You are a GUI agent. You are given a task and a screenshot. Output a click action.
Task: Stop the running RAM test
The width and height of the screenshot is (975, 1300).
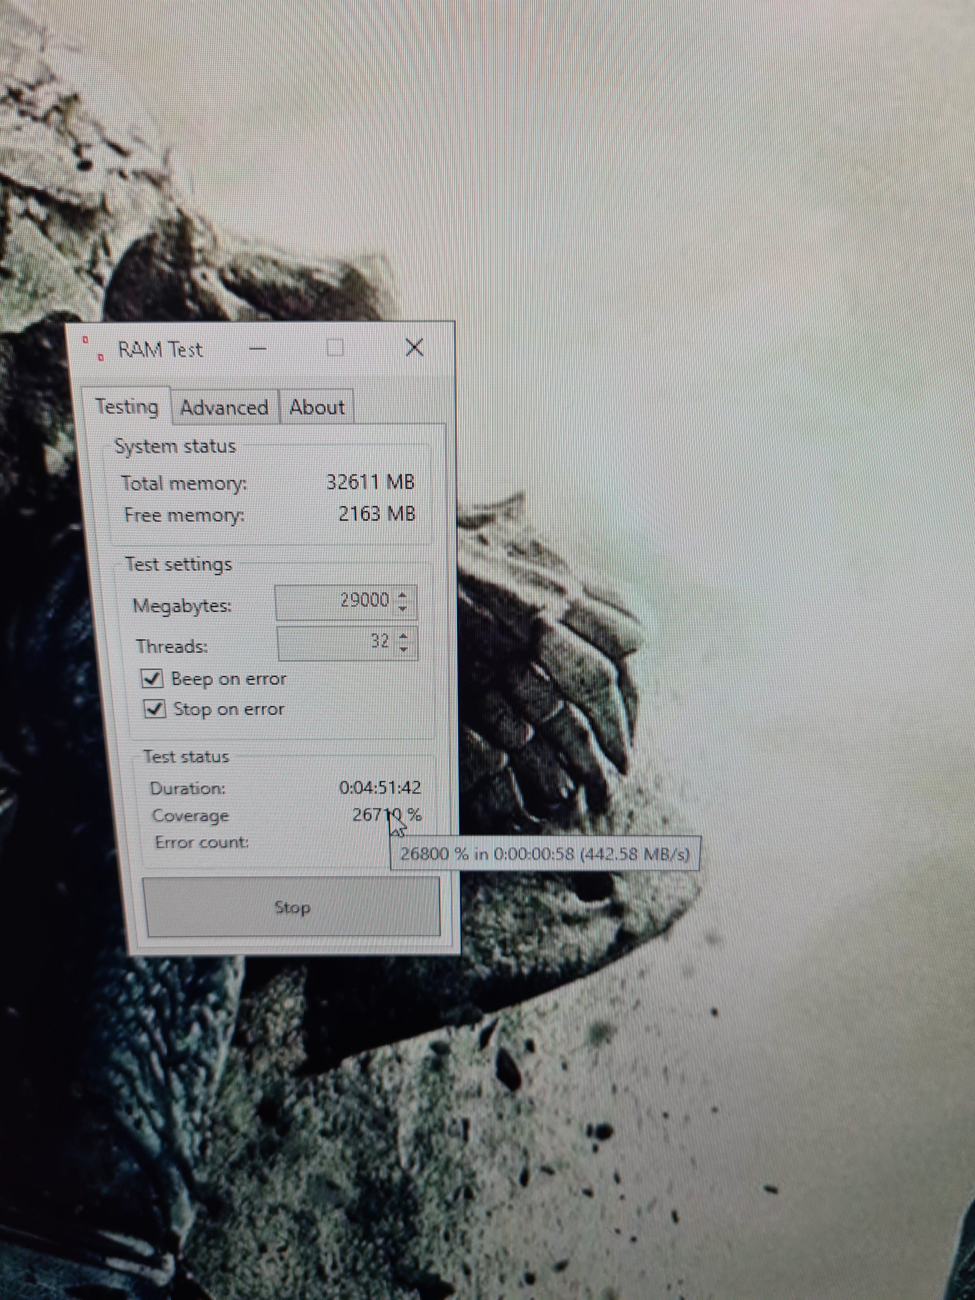pyautogui.click(x=292, y=907)
